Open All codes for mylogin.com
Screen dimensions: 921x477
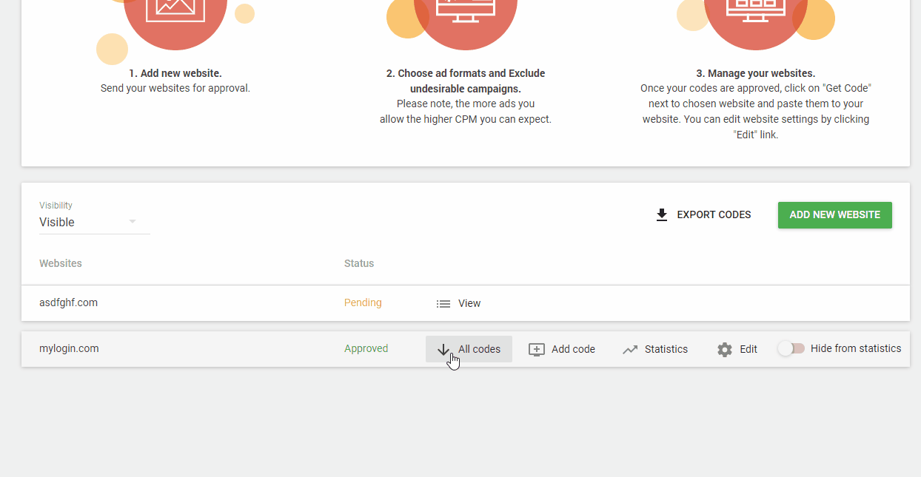coord(469,349)
